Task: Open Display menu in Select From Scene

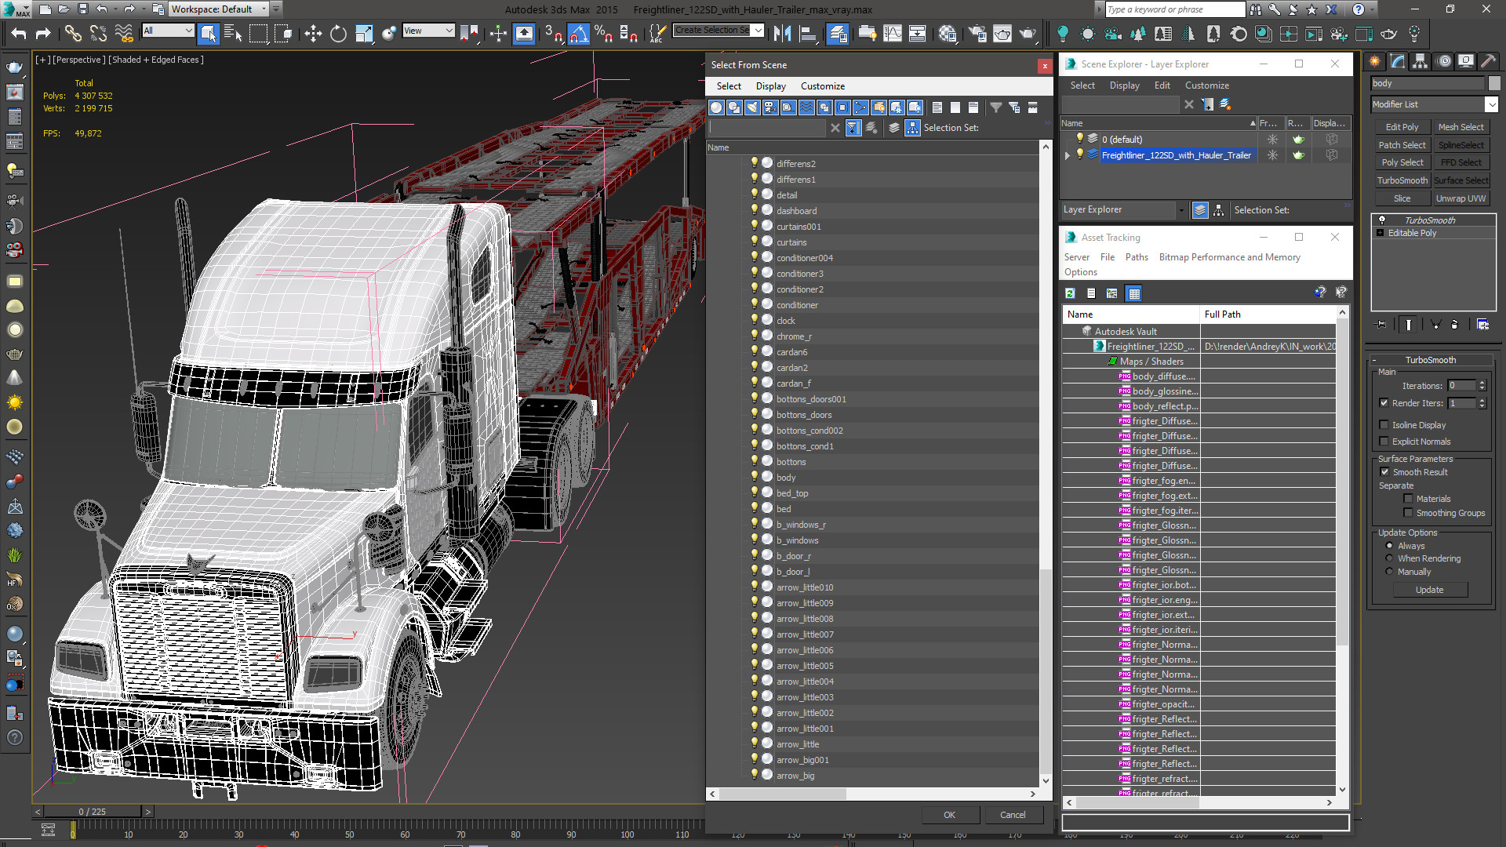Action: click(770, 86)
